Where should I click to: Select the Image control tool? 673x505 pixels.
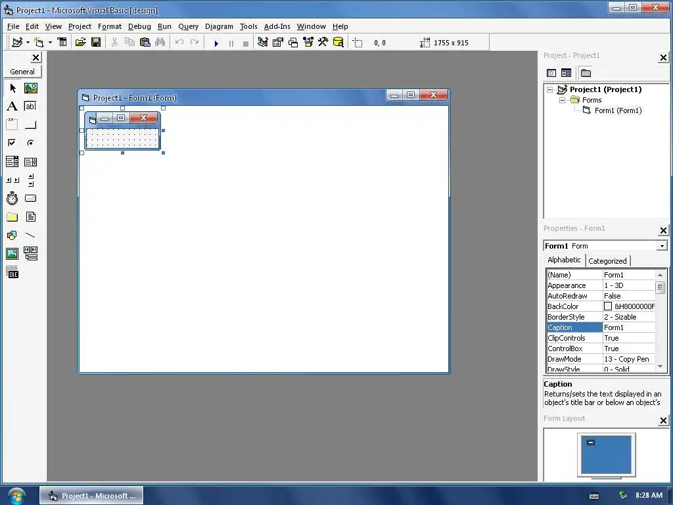(12, 254)
